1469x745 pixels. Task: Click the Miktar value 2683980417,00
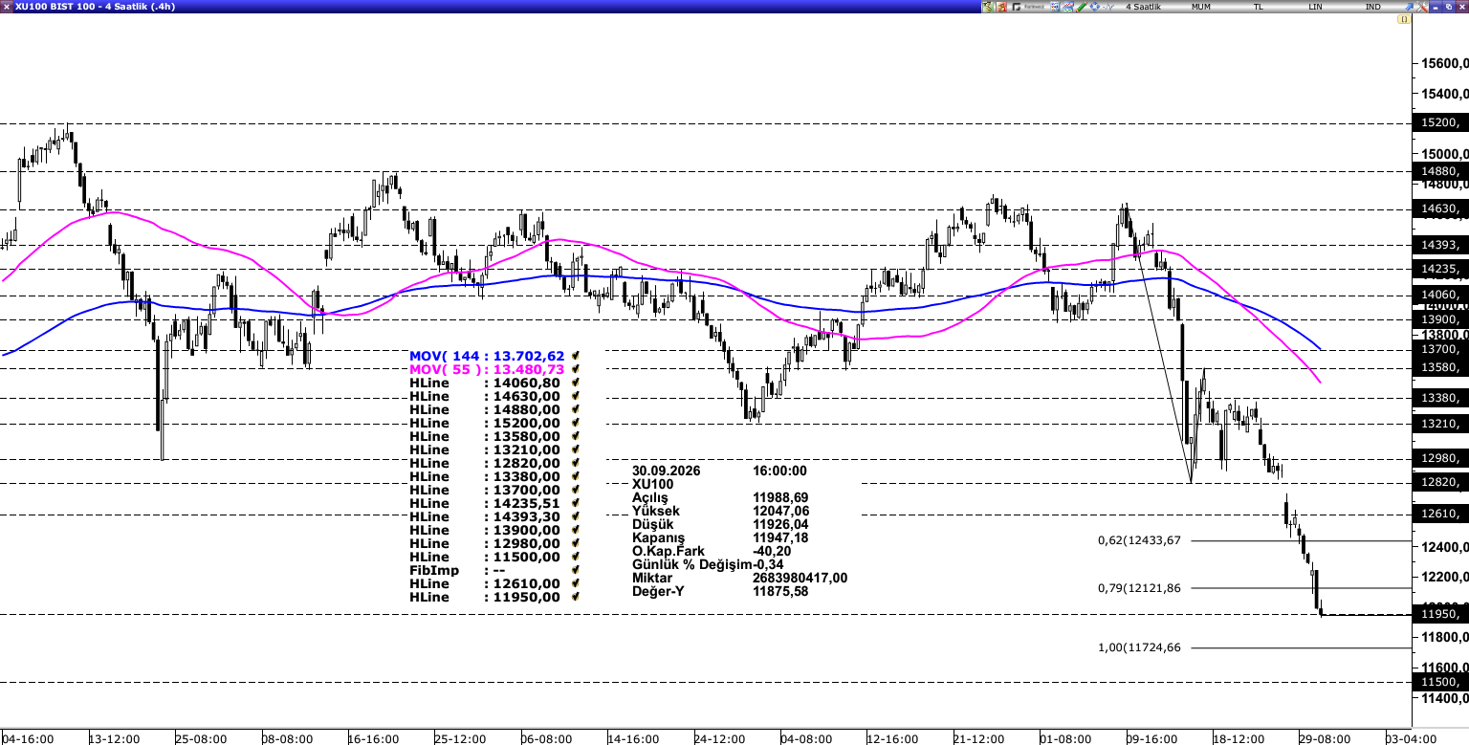click(x=800, y=578)
